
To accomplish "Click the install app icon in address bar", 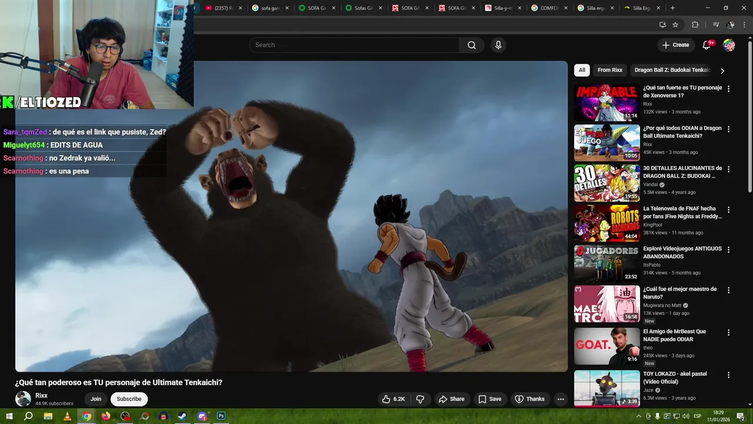I will pyautogui.click(x=662, y=25).
